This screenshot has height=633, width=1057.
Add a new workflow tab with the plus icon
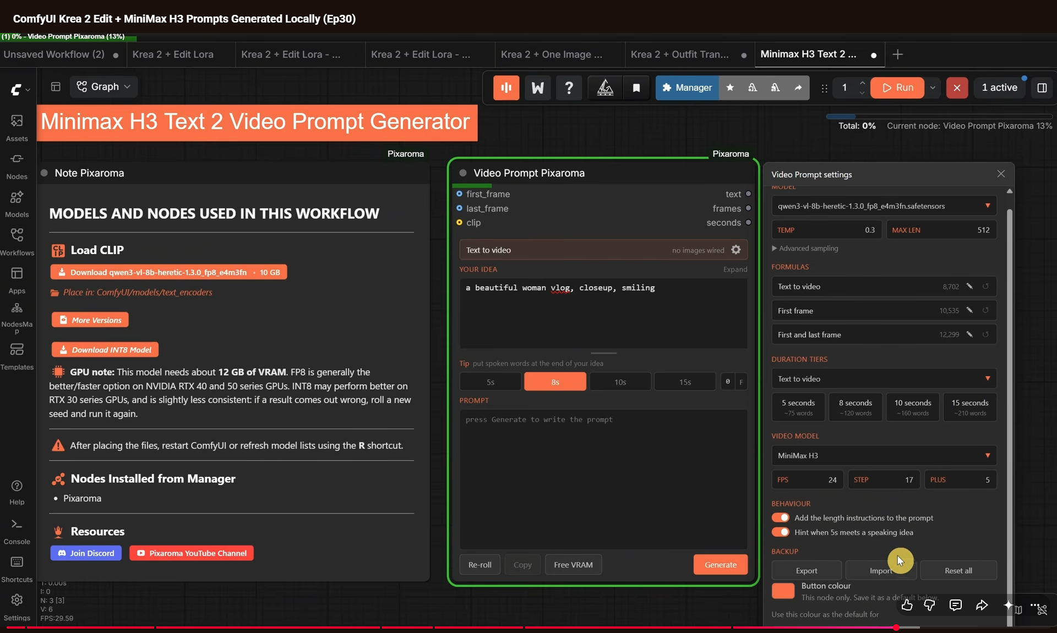897,54
